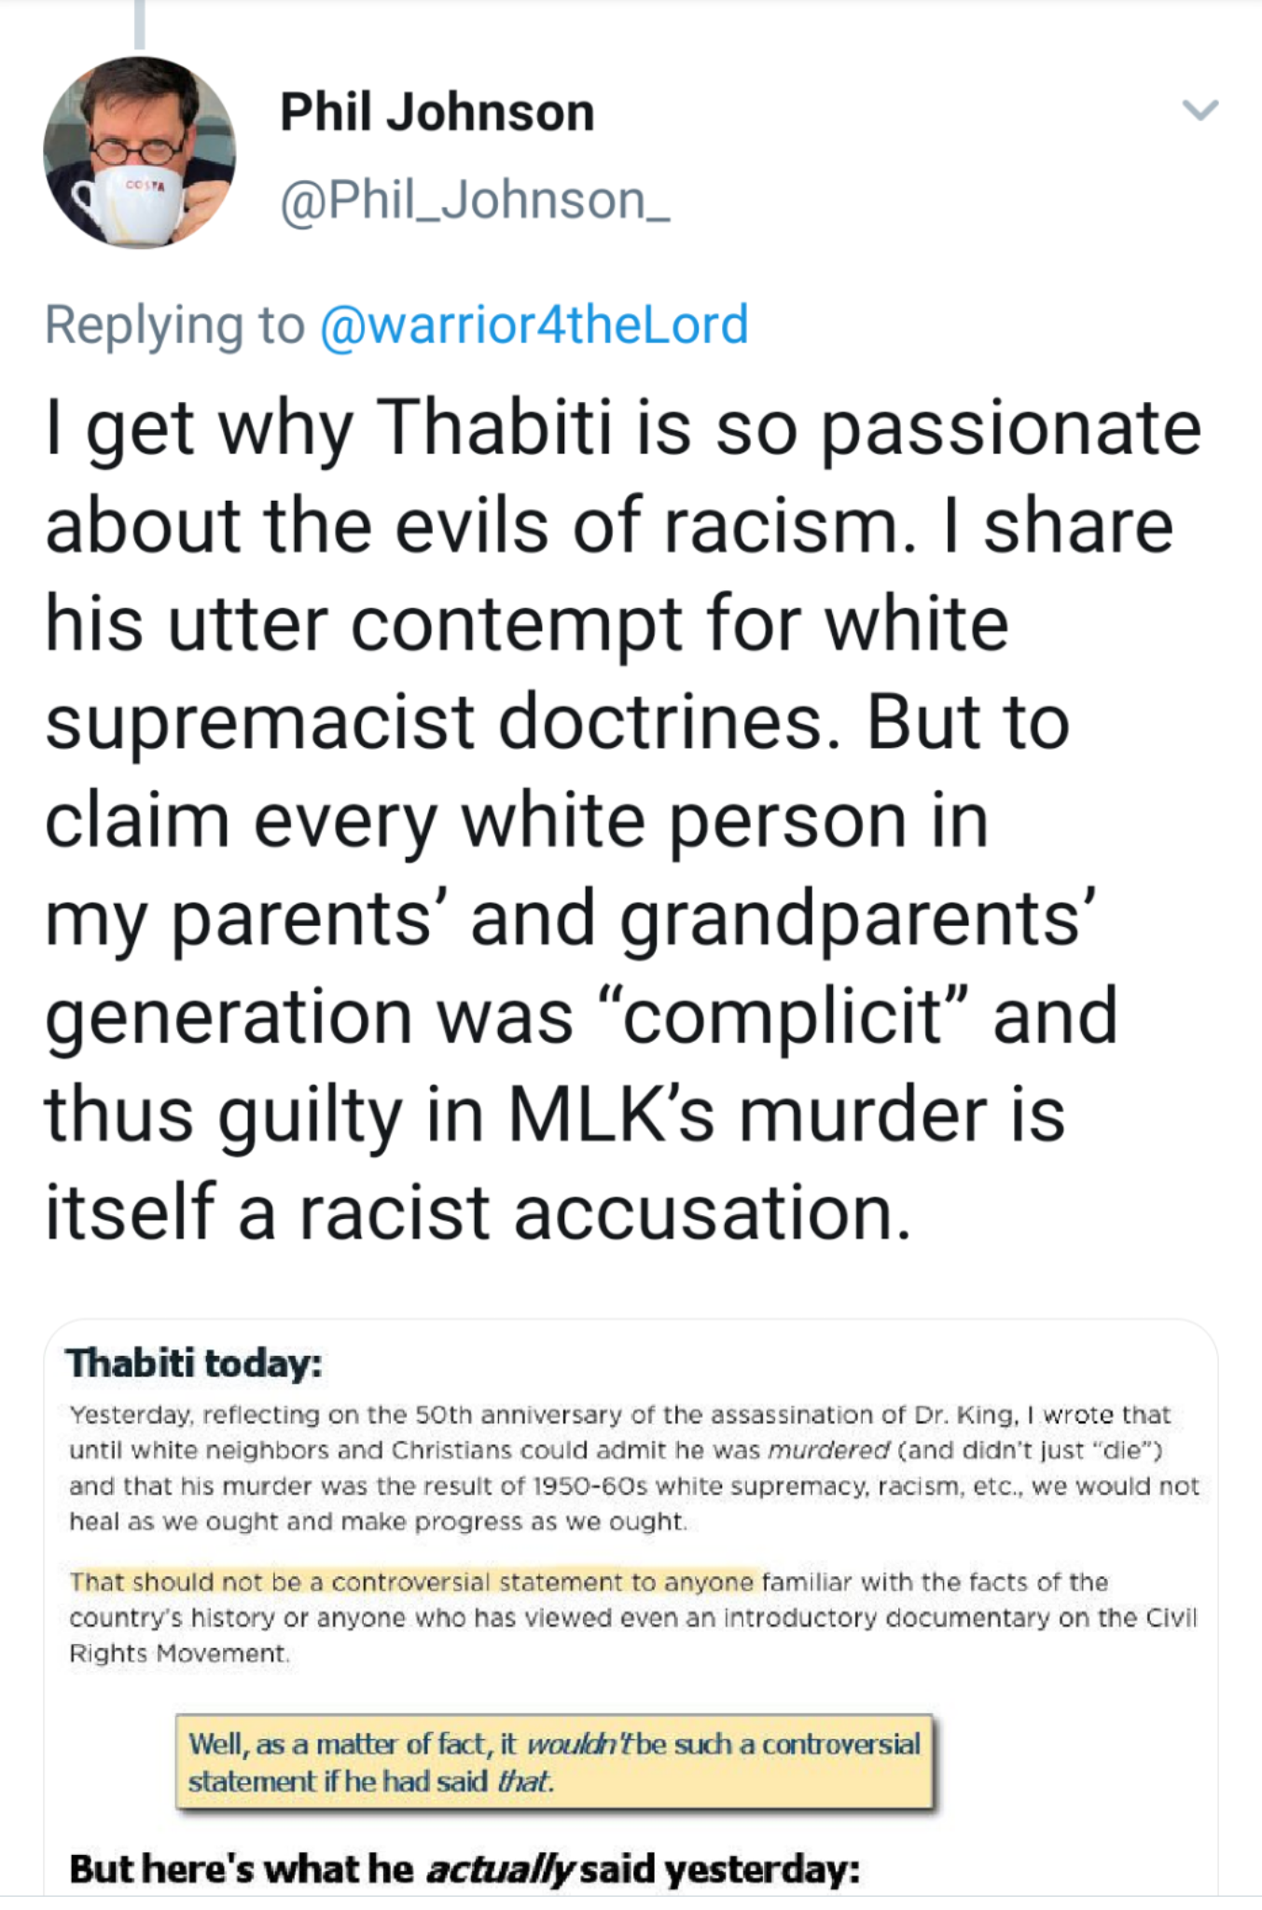Click the thread connector line above avatar
Image resolution: width=1262 pixels, height=1910 pixels.
[x=140, y=23]
